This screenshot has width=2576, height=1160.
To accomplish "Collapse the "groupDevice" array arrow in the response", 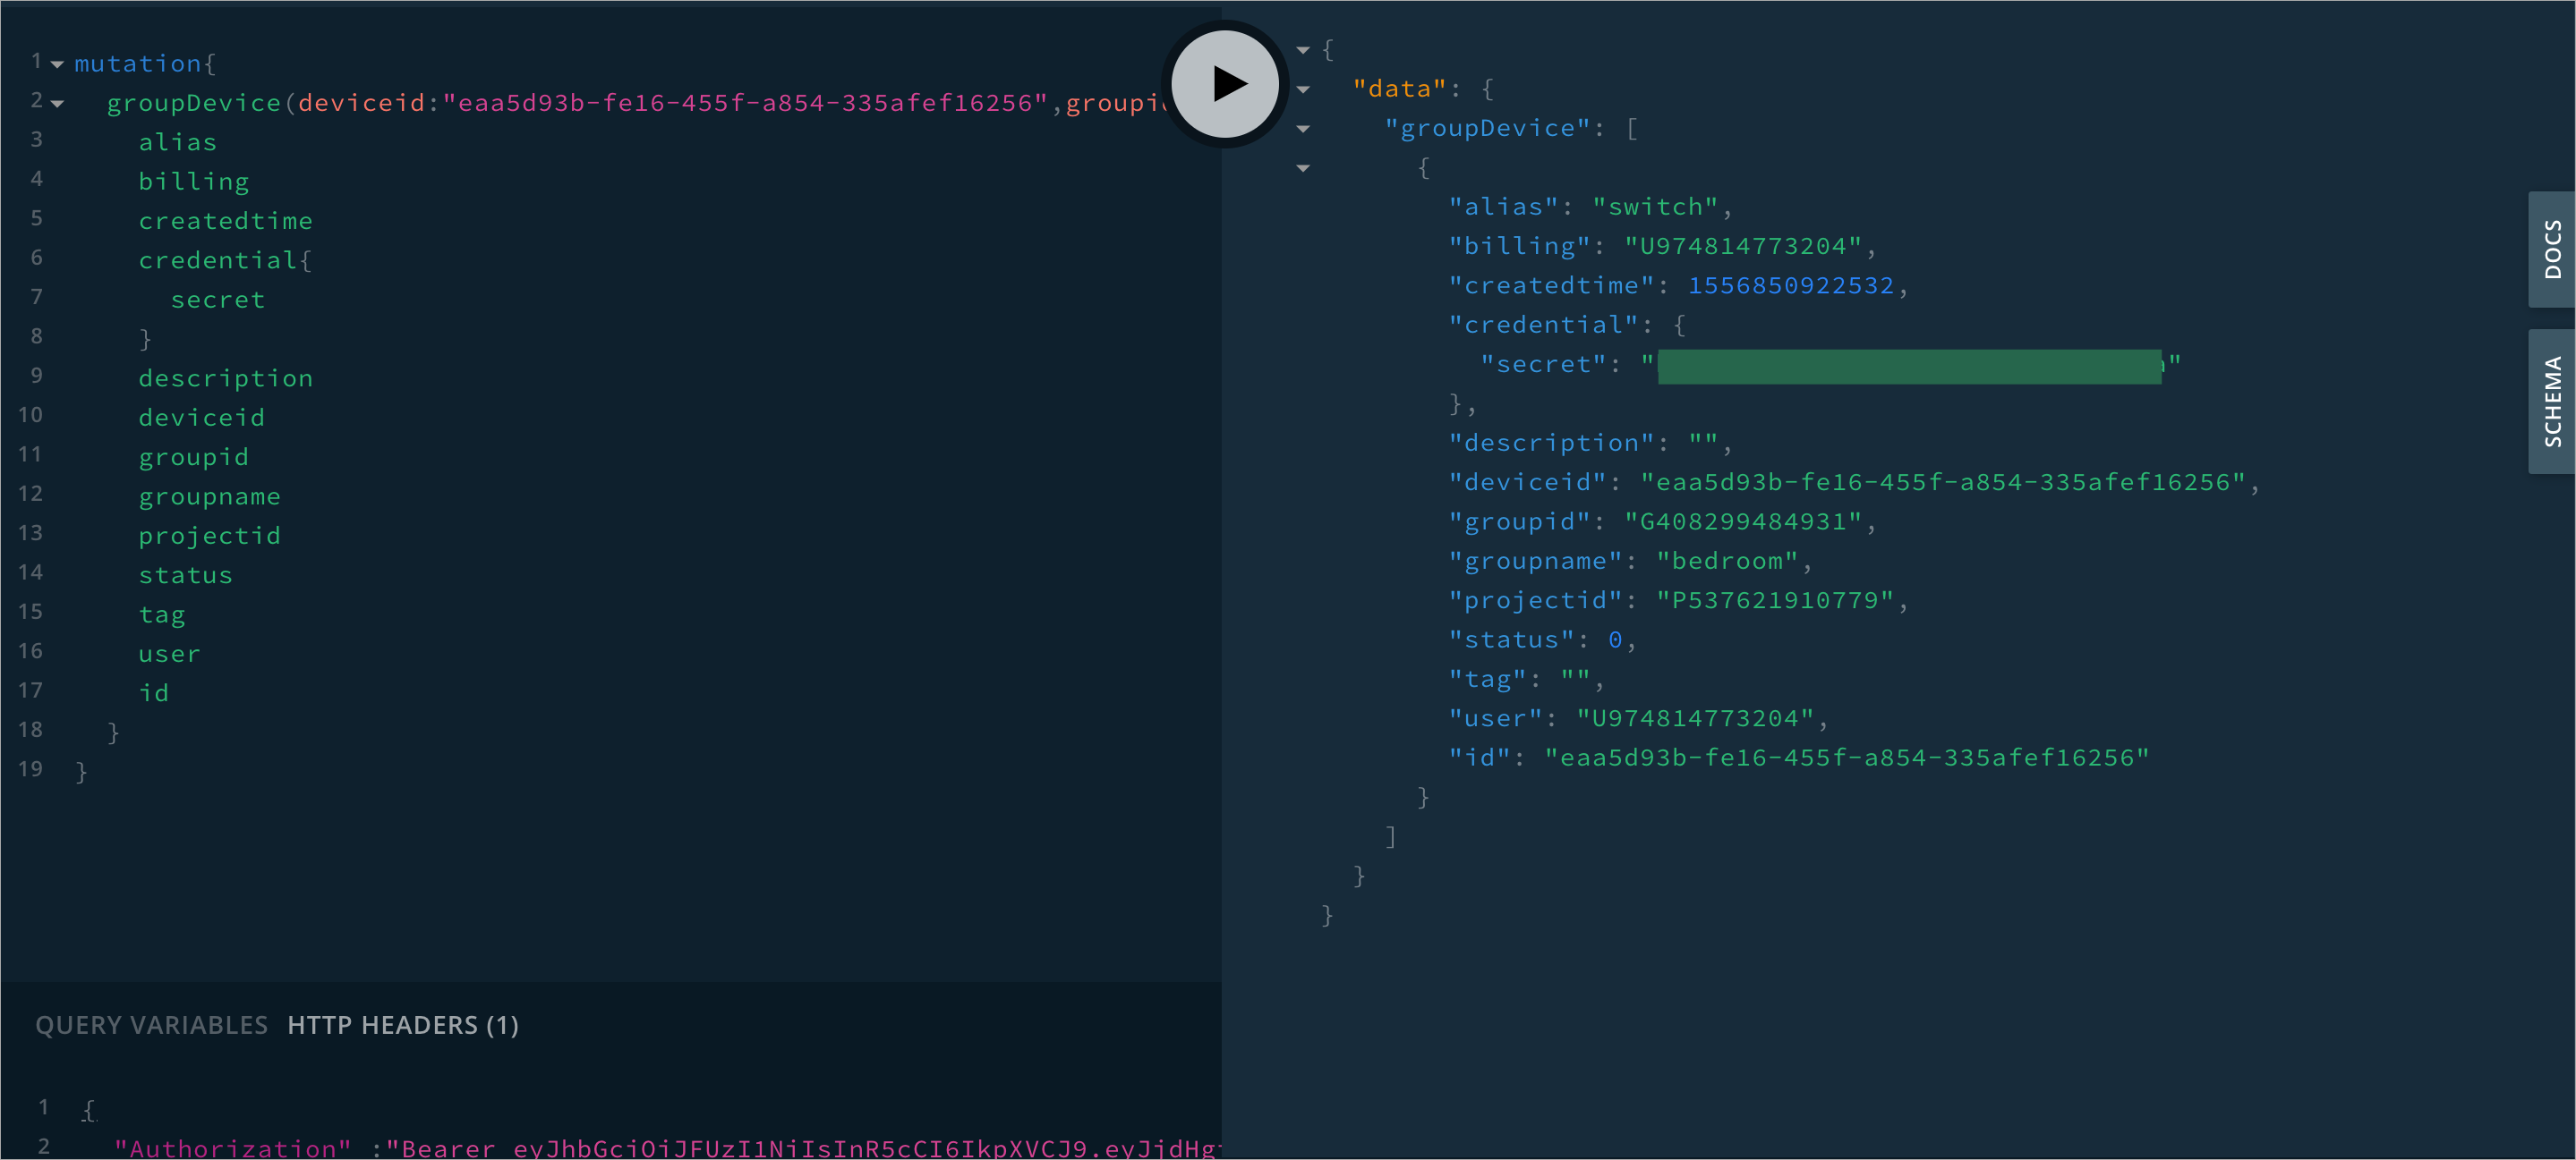I will [1303, 129].
